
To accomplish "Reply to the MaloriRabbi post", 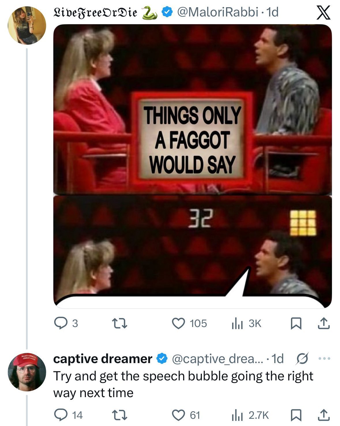I will 61,323.
